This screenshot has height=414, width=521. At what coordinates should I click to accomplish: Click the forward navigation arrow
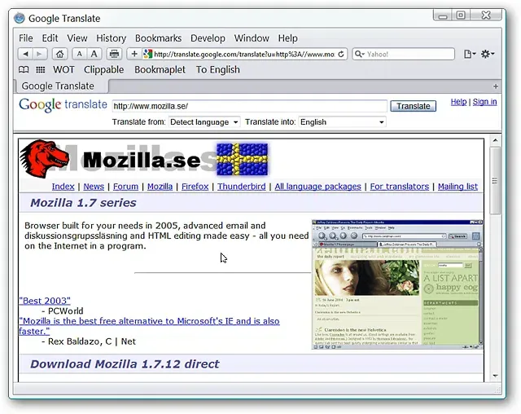point(39,54)
